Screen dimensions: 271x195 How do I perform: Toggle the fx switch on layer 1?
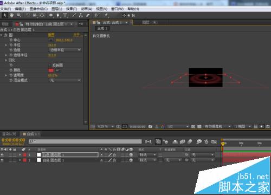point(114,155)
